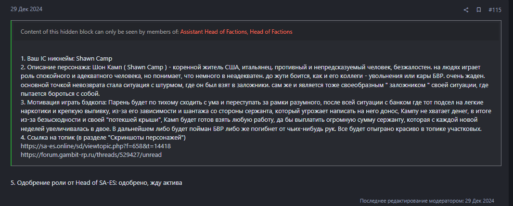This screenshot has height=206, width=513.
Task: Click "Shawn Camp" in the nickname line
Action: (x=94, y=59)
